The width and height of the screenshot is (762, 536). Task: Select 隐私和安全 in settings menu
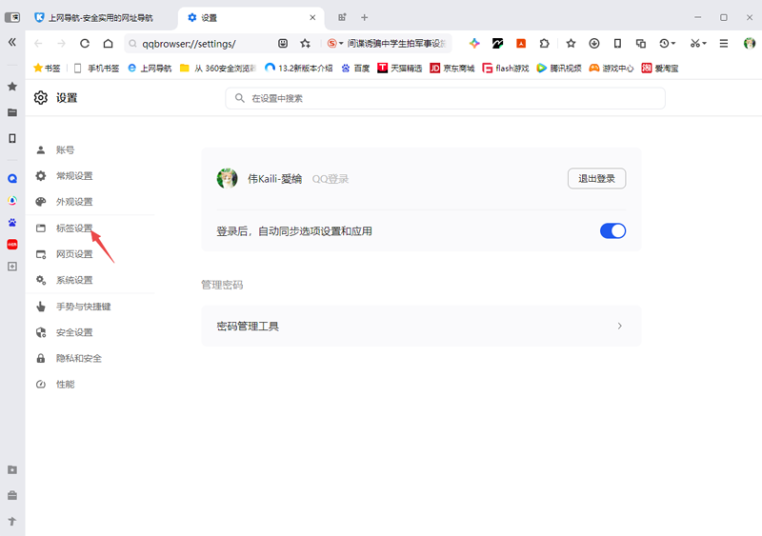79,359
